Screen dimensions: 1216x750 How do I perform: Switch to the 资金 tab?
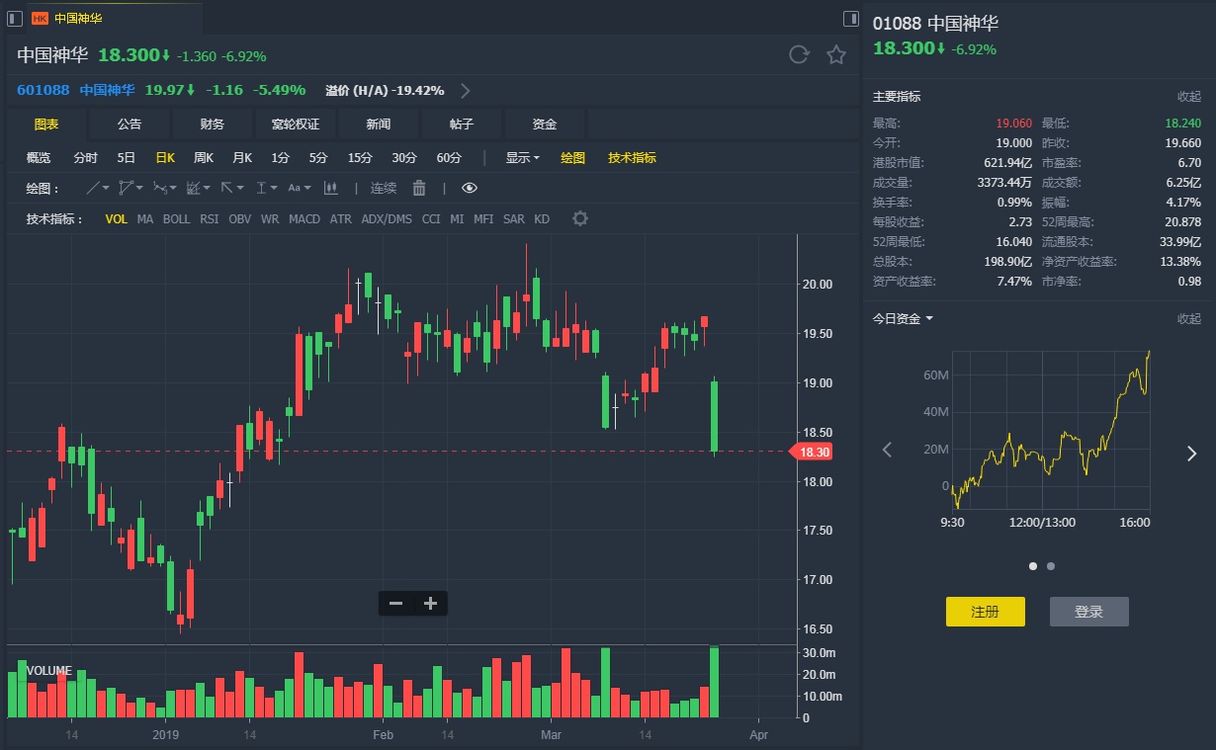(x=545, y=124)
